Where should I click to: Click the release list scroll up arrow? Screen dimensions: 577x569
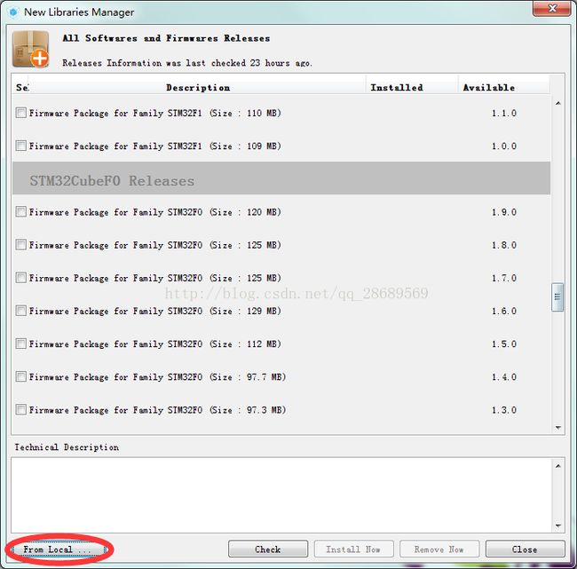[x=557, y=104]
